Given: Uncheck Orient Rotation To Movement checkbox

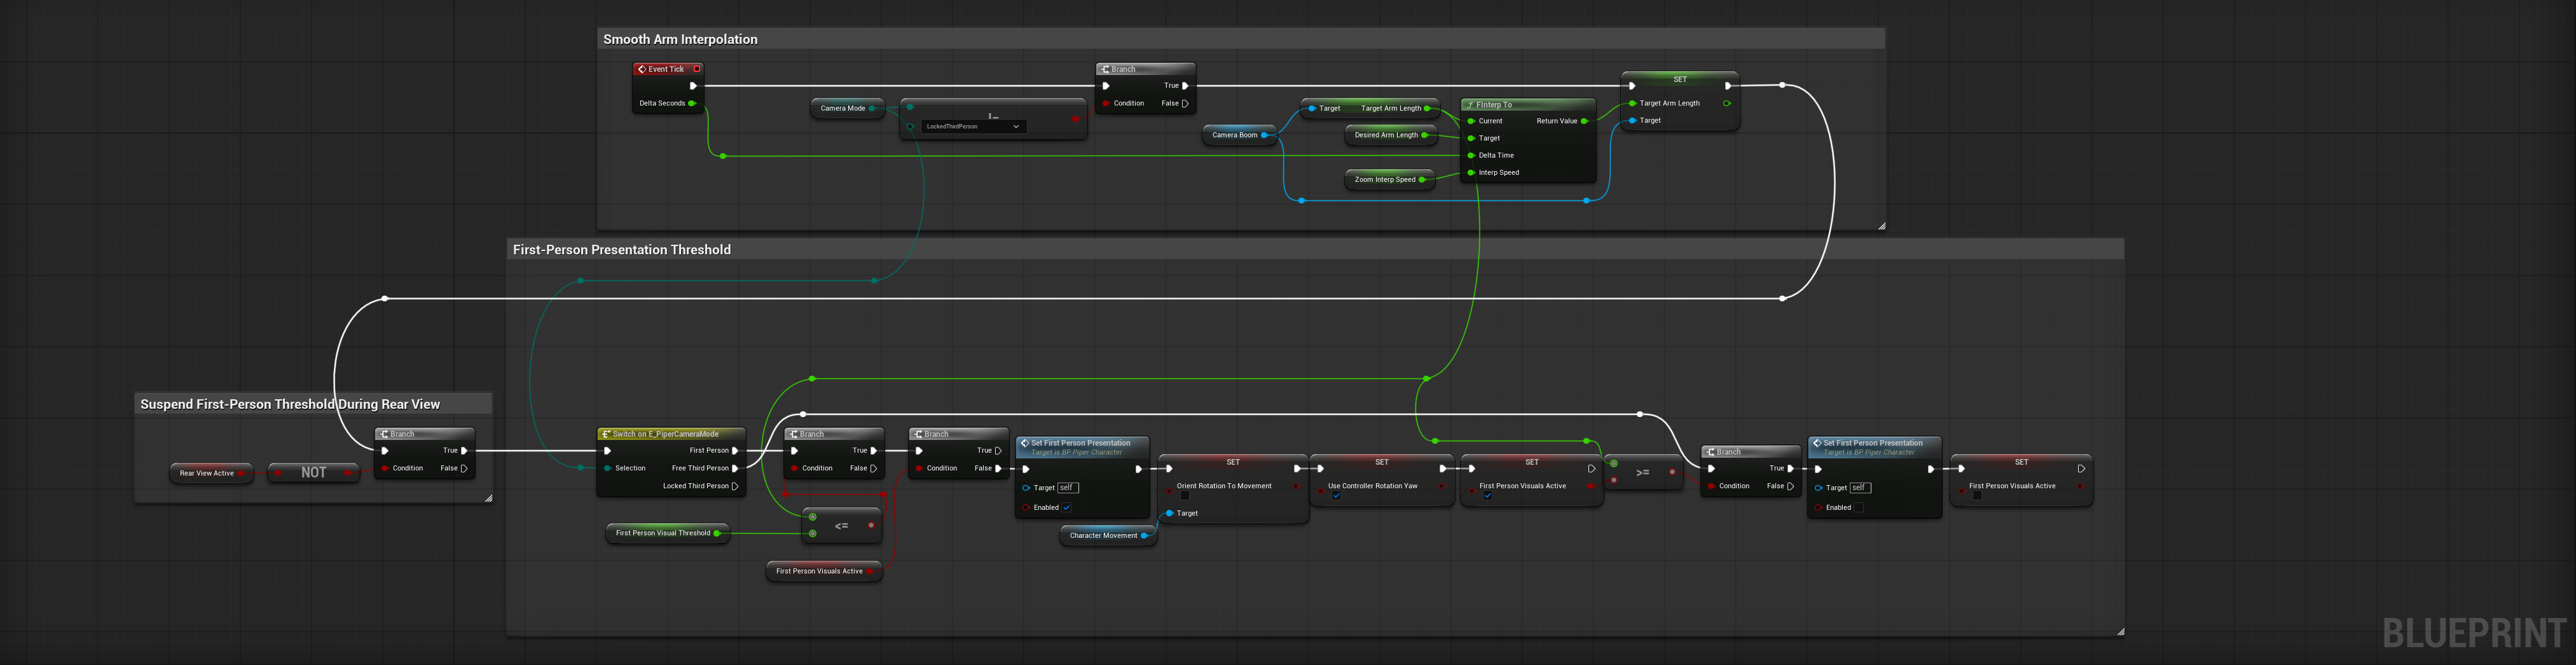Looking at the screenshot, I should (x=1185, y=496).
